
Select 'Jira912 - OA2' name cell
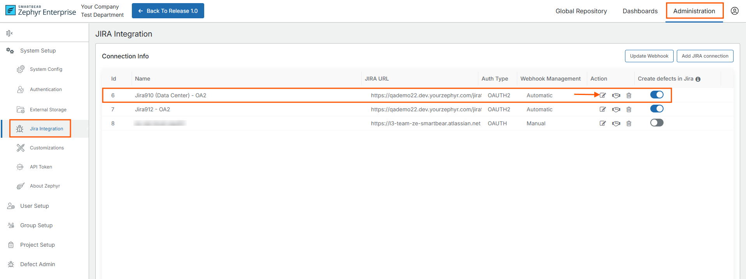point(152,109)
